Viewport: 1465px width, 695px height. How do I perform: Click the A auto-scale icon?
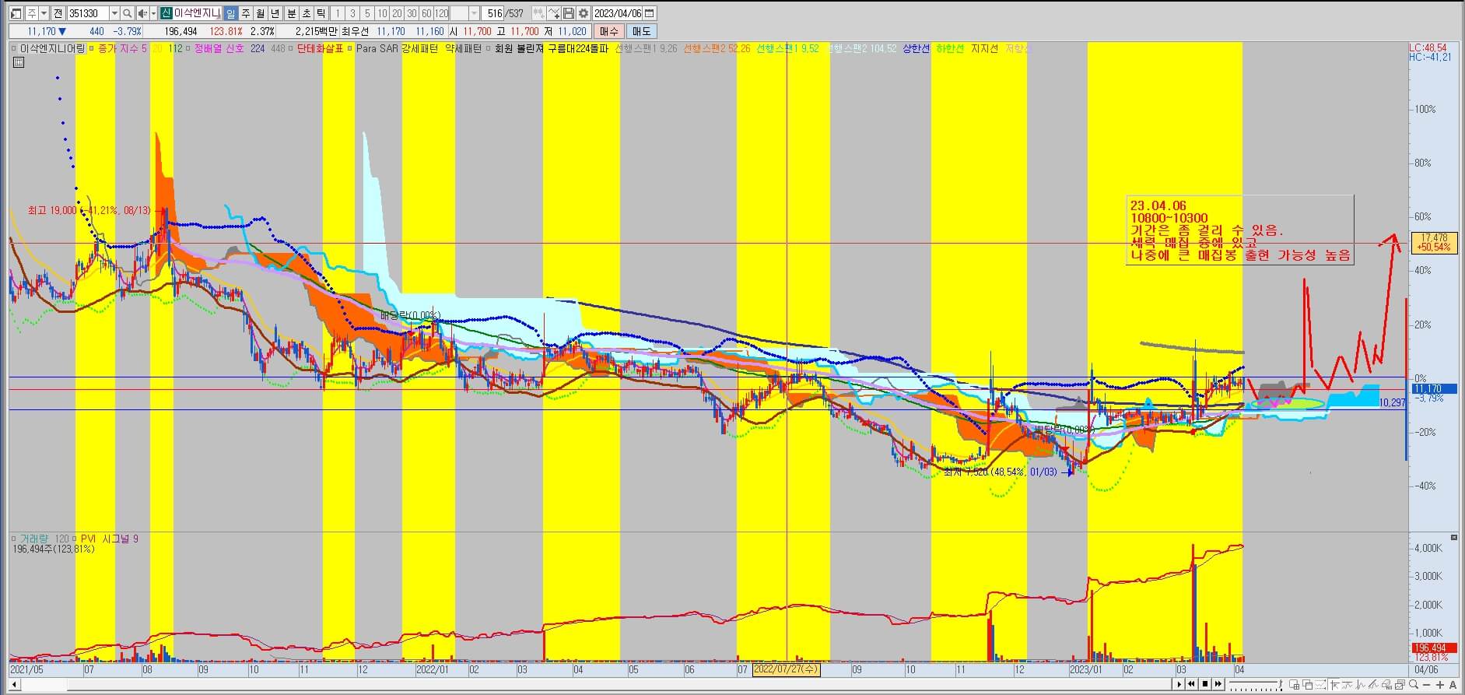pyautogui.click(x=1453, y=684)
